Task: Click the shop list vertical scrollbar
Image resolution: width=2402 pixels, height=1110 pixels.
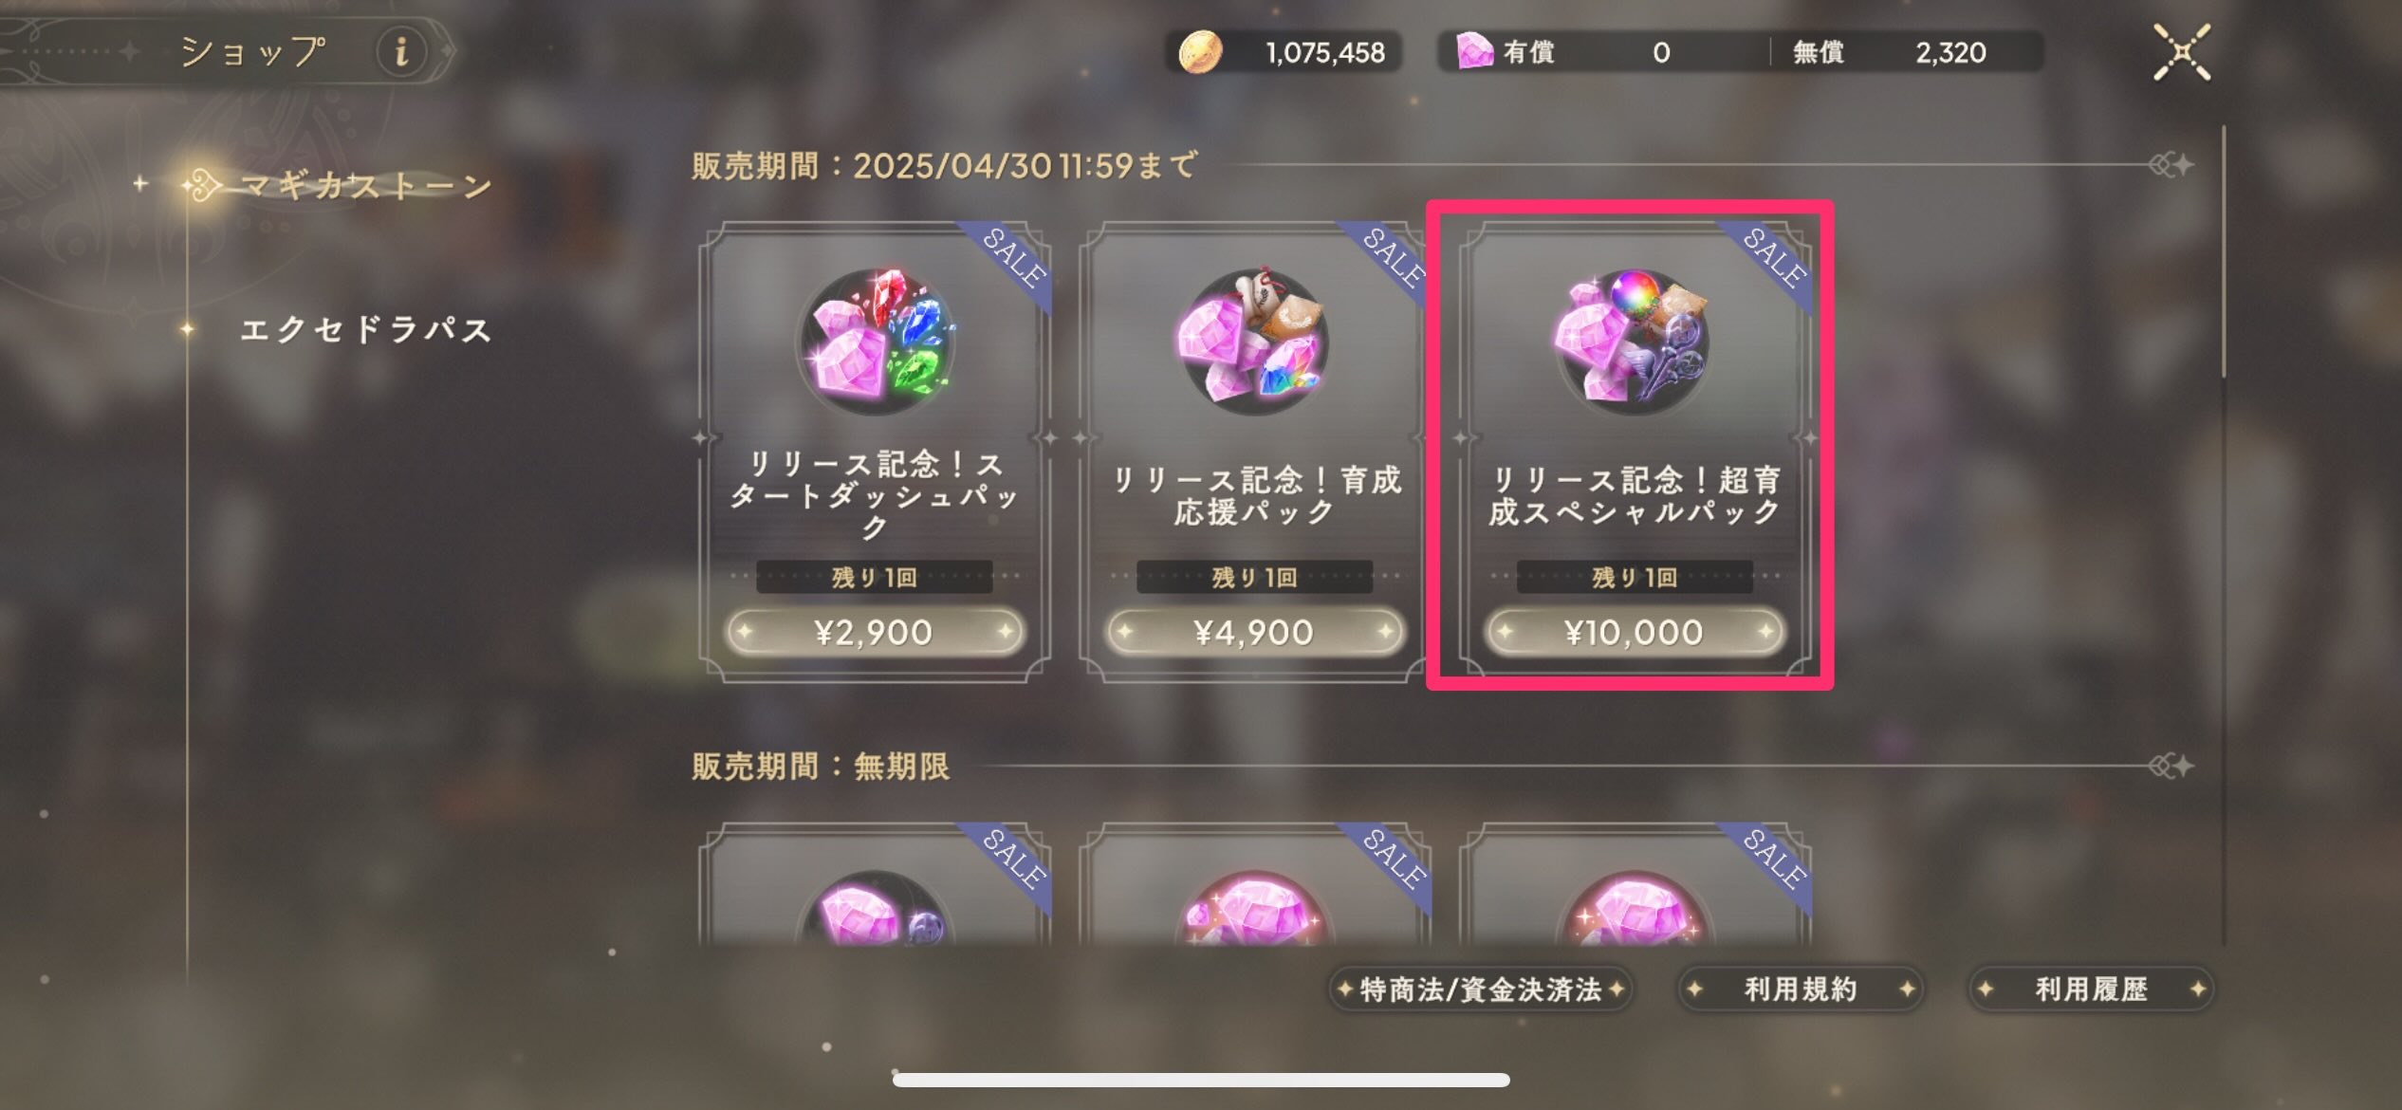Action: [2223, 536]
